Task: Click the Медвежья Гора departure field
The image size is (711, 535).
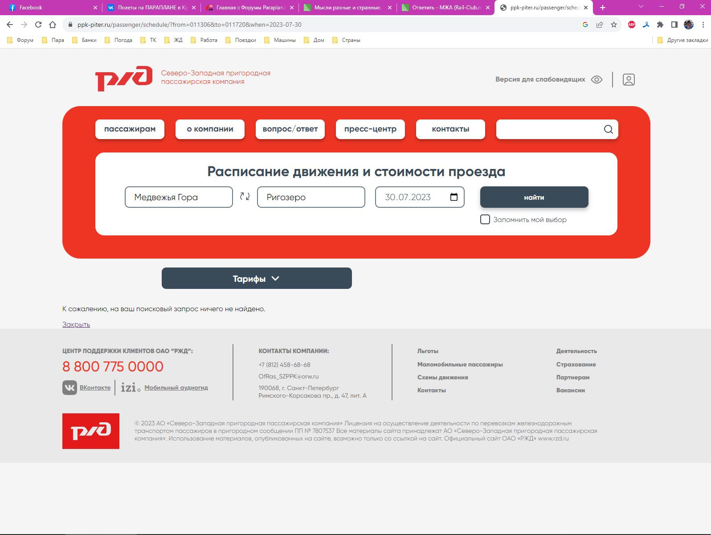Action: (179, 197)
